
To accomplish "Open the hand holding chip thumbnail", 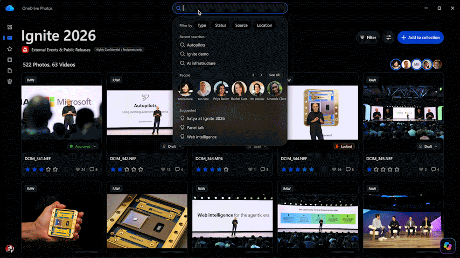I will [61, 221].
